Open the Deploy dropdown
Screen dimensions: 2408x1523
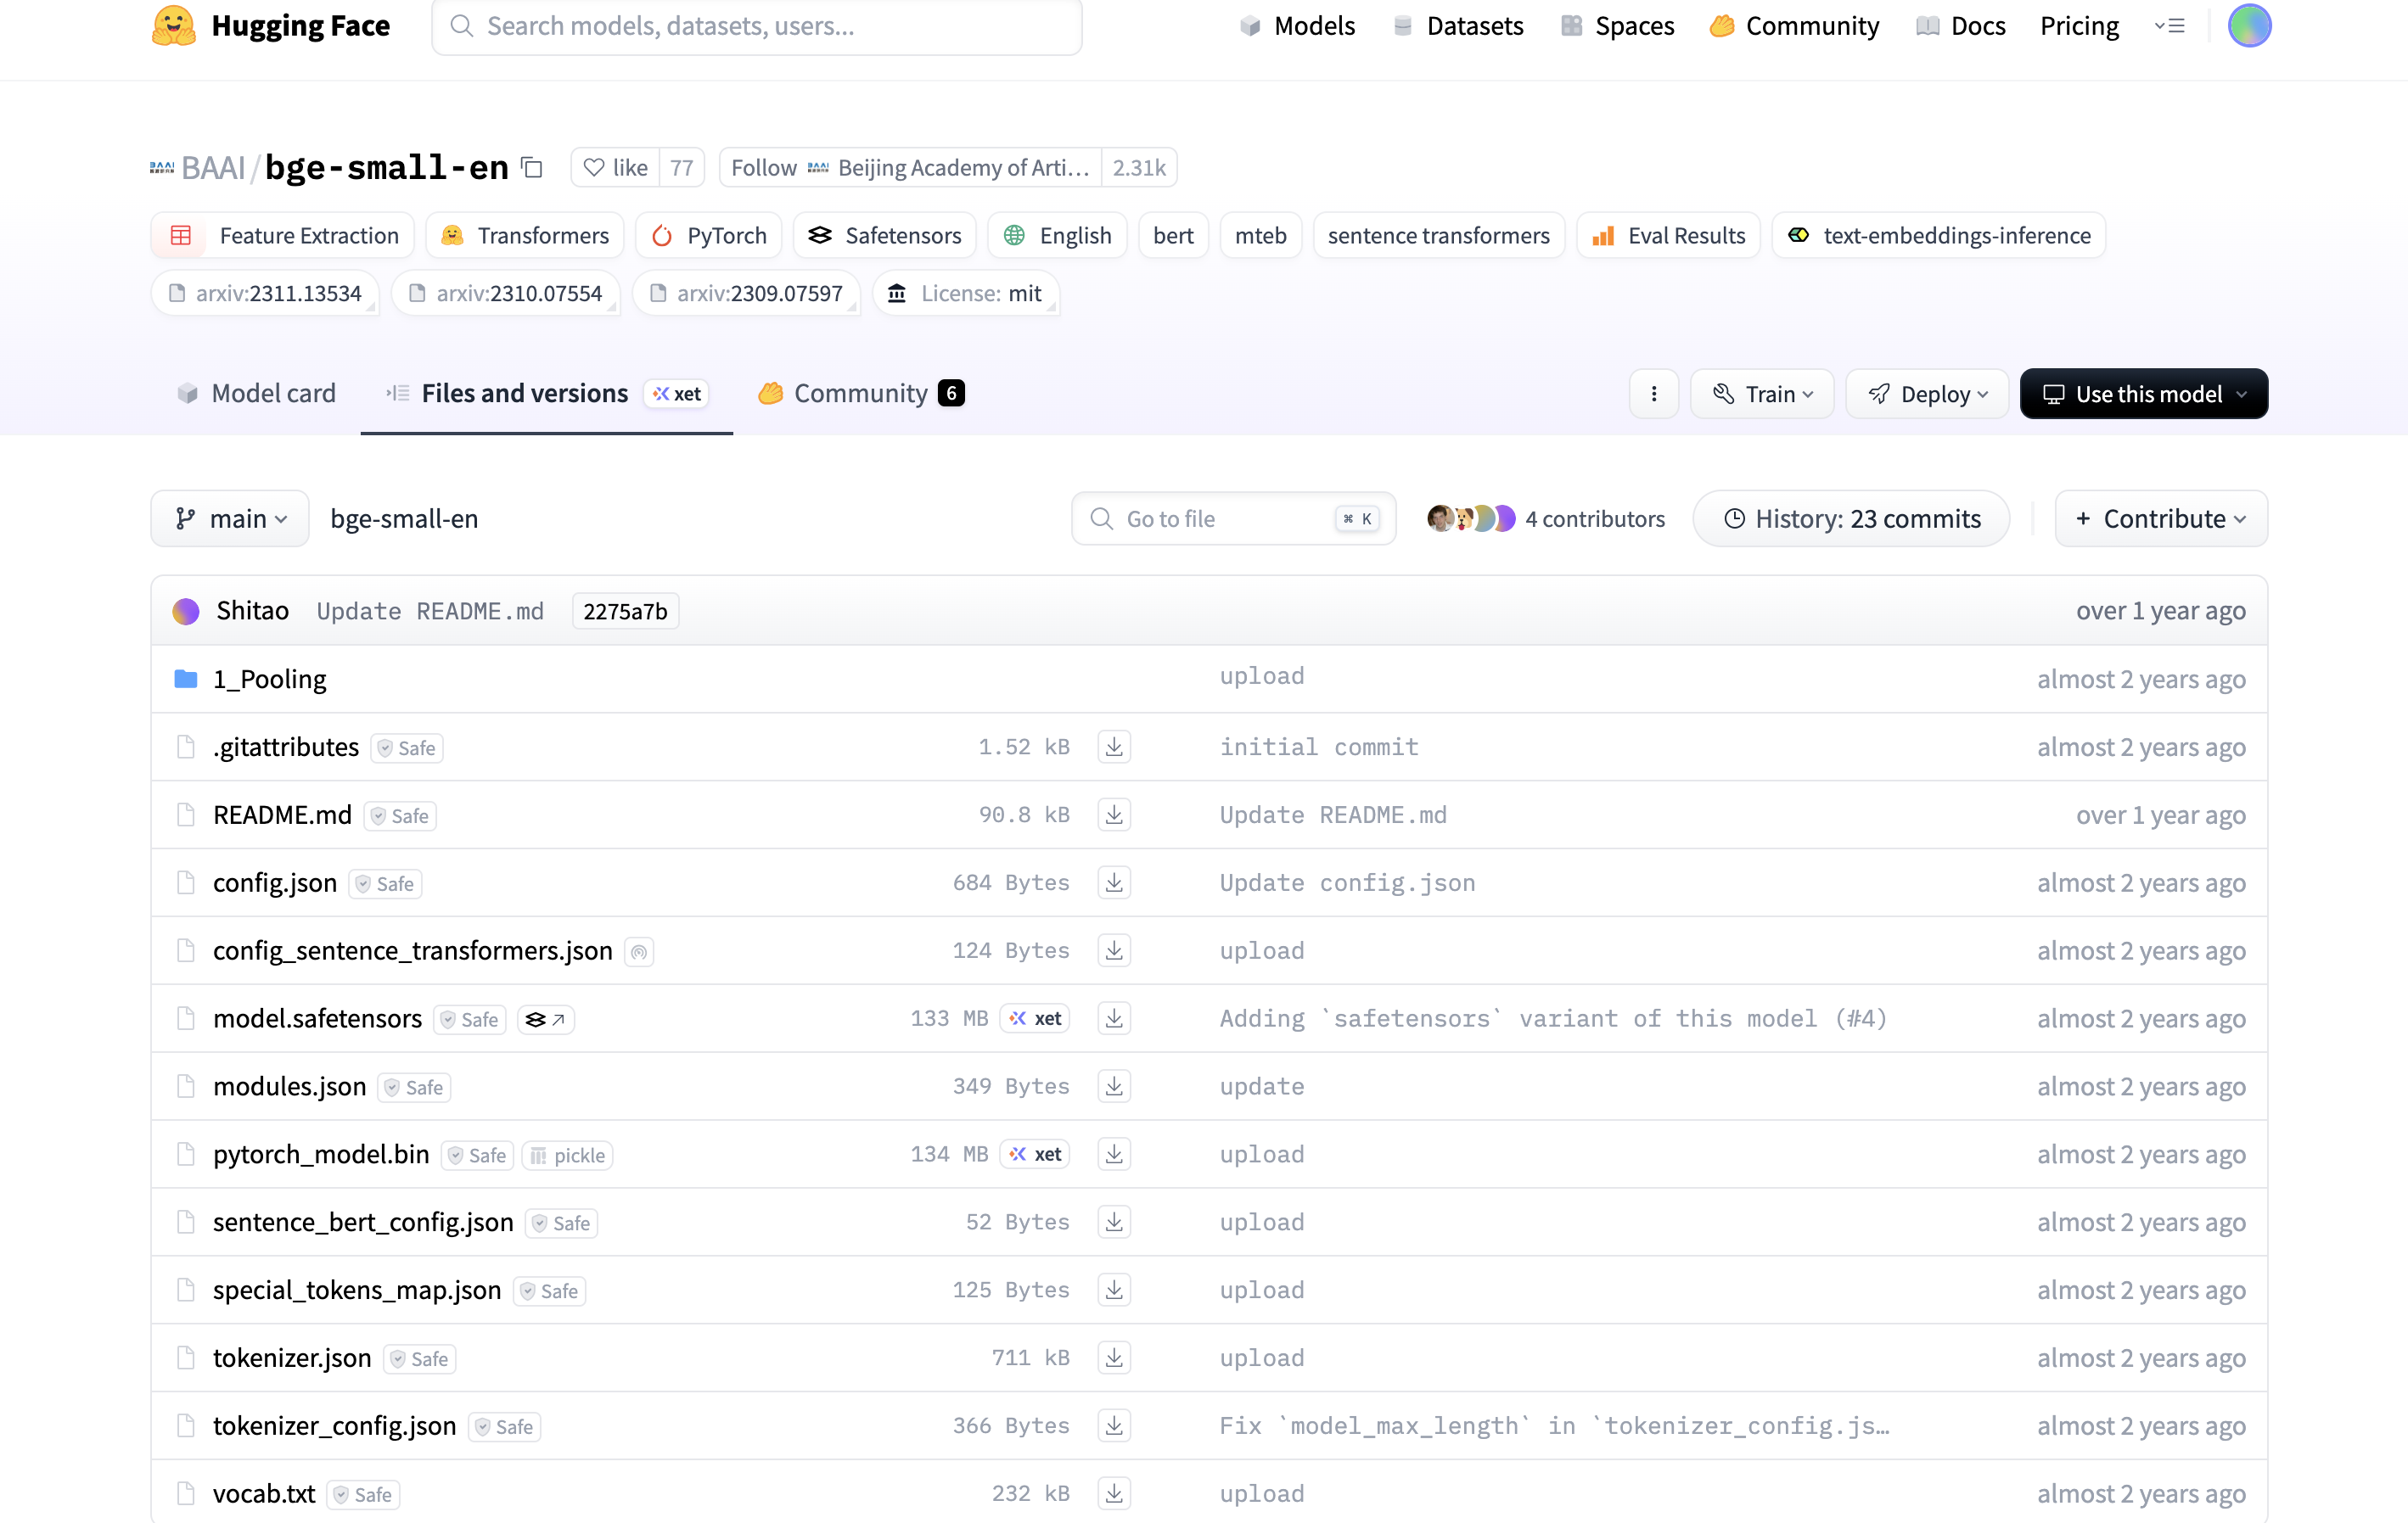point(1927,394)
